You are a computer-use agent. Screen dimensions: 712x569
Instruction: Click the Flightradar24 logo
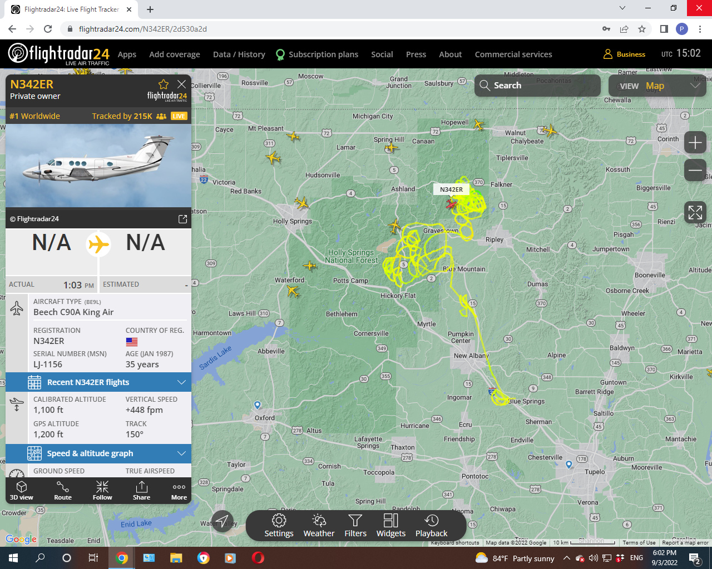click(58, 54)
